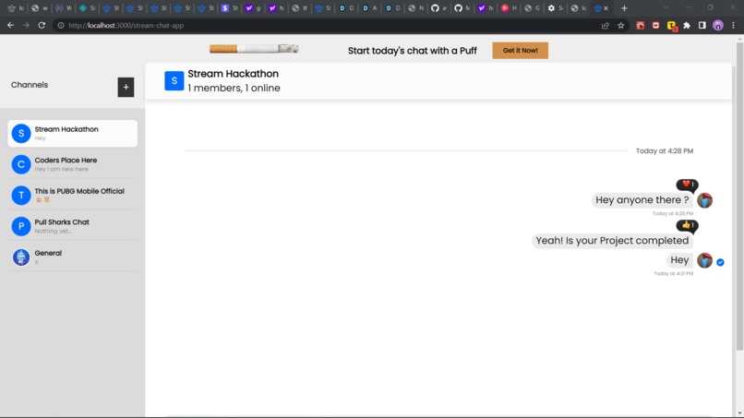Go back with browser back arrow
The height and width of the screenshot is (418, 744).
coord(10,25)
